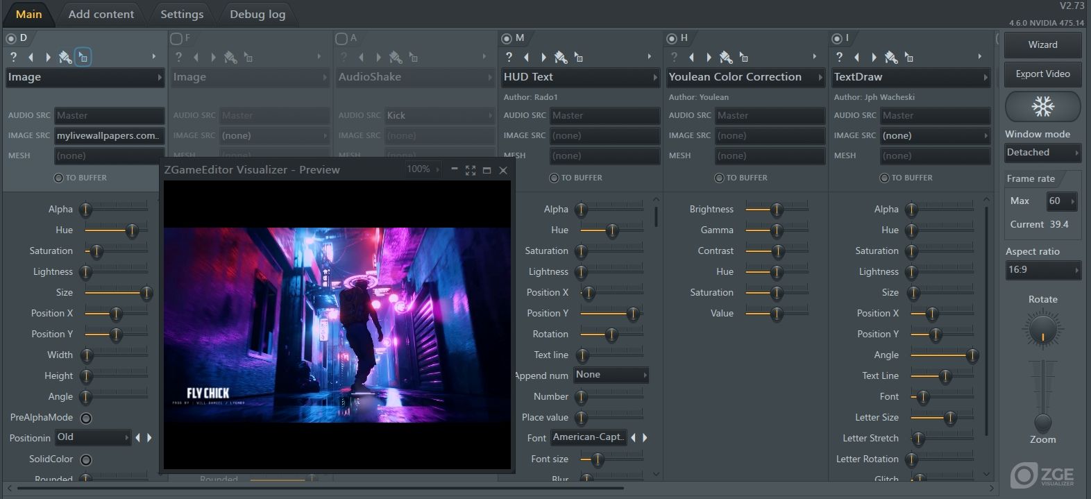Open help for layer I
The image size is (1091, 499).
839,57
